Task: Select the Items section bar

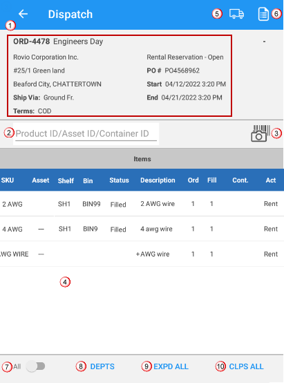Action: pos(142,159)
